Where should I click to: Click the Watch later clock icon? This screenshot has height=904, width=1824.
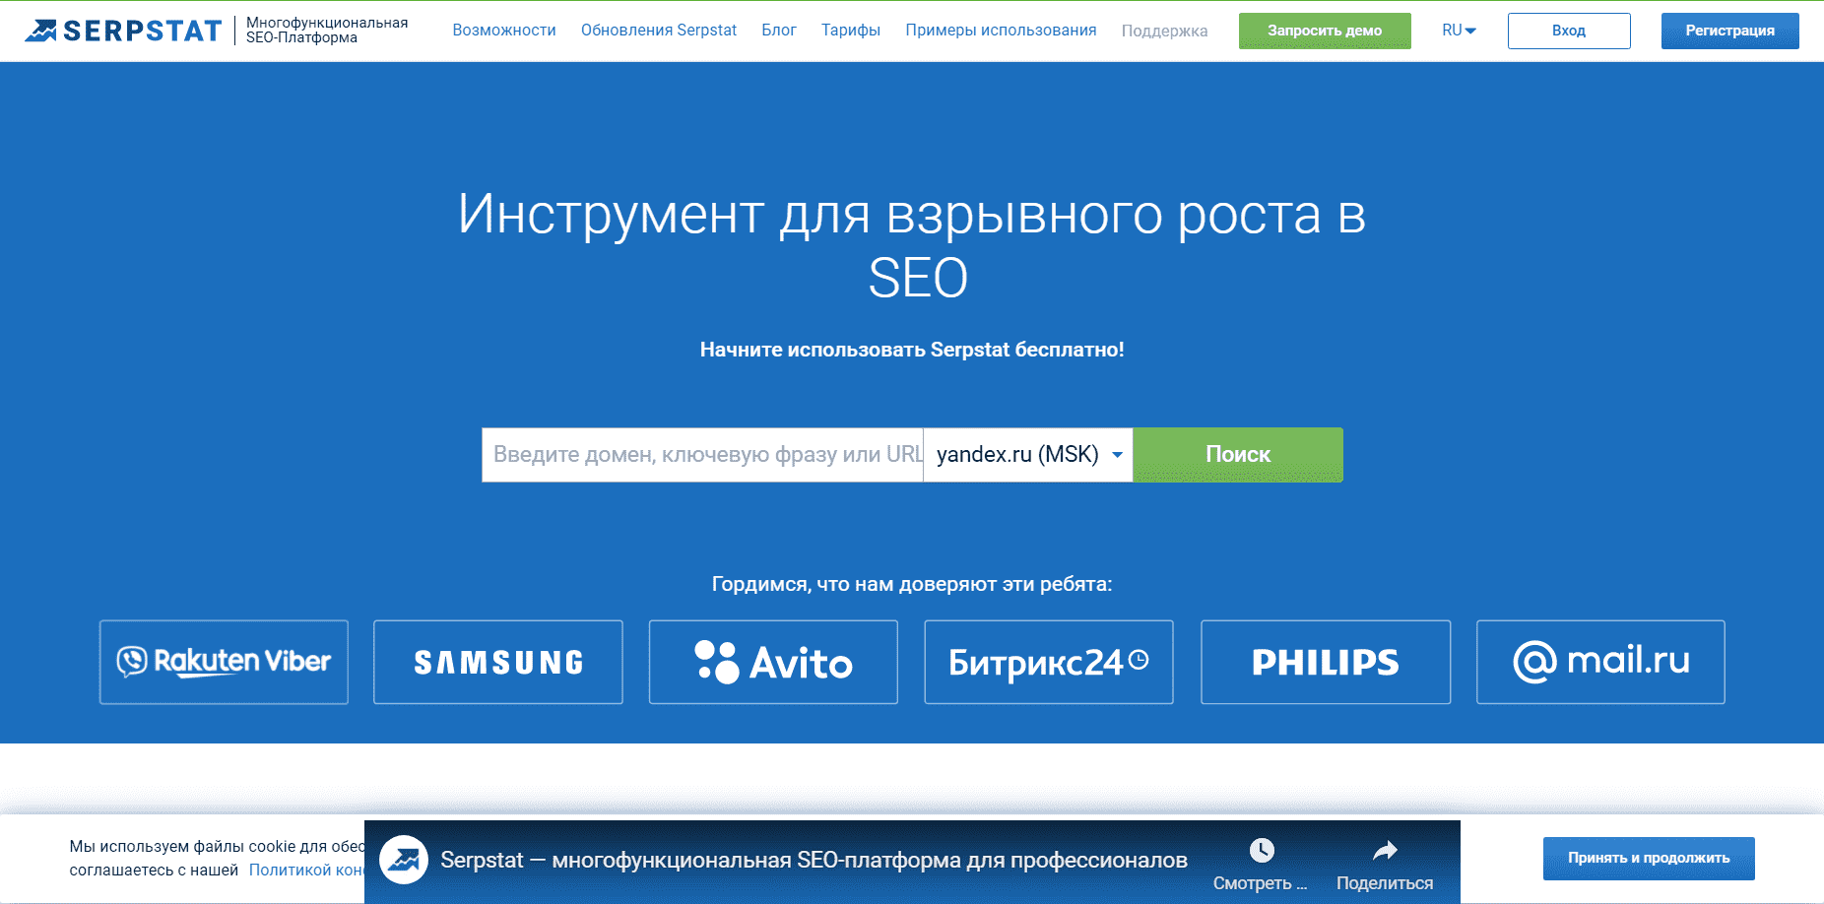(1262, 850)
